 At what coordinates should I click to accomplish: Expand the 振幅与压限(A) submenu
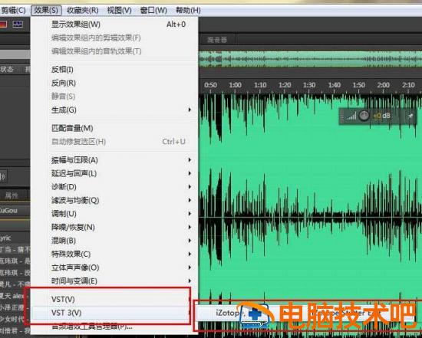115,160
